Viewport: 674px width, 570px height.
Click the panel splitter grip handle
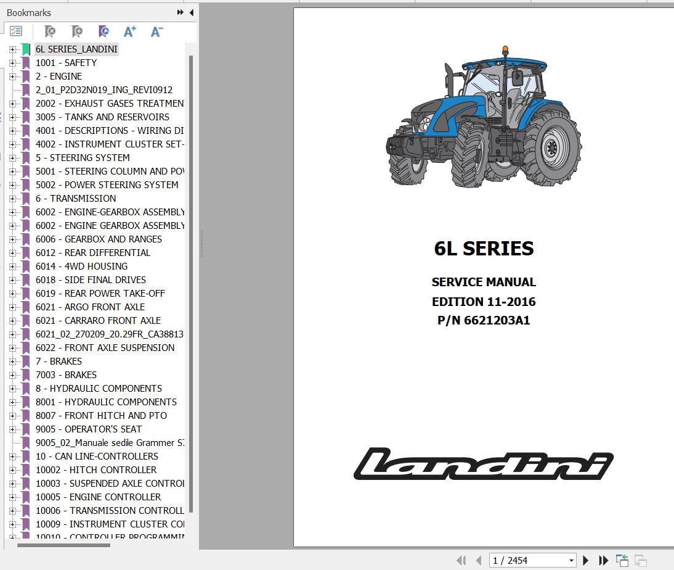click(201, 244)
